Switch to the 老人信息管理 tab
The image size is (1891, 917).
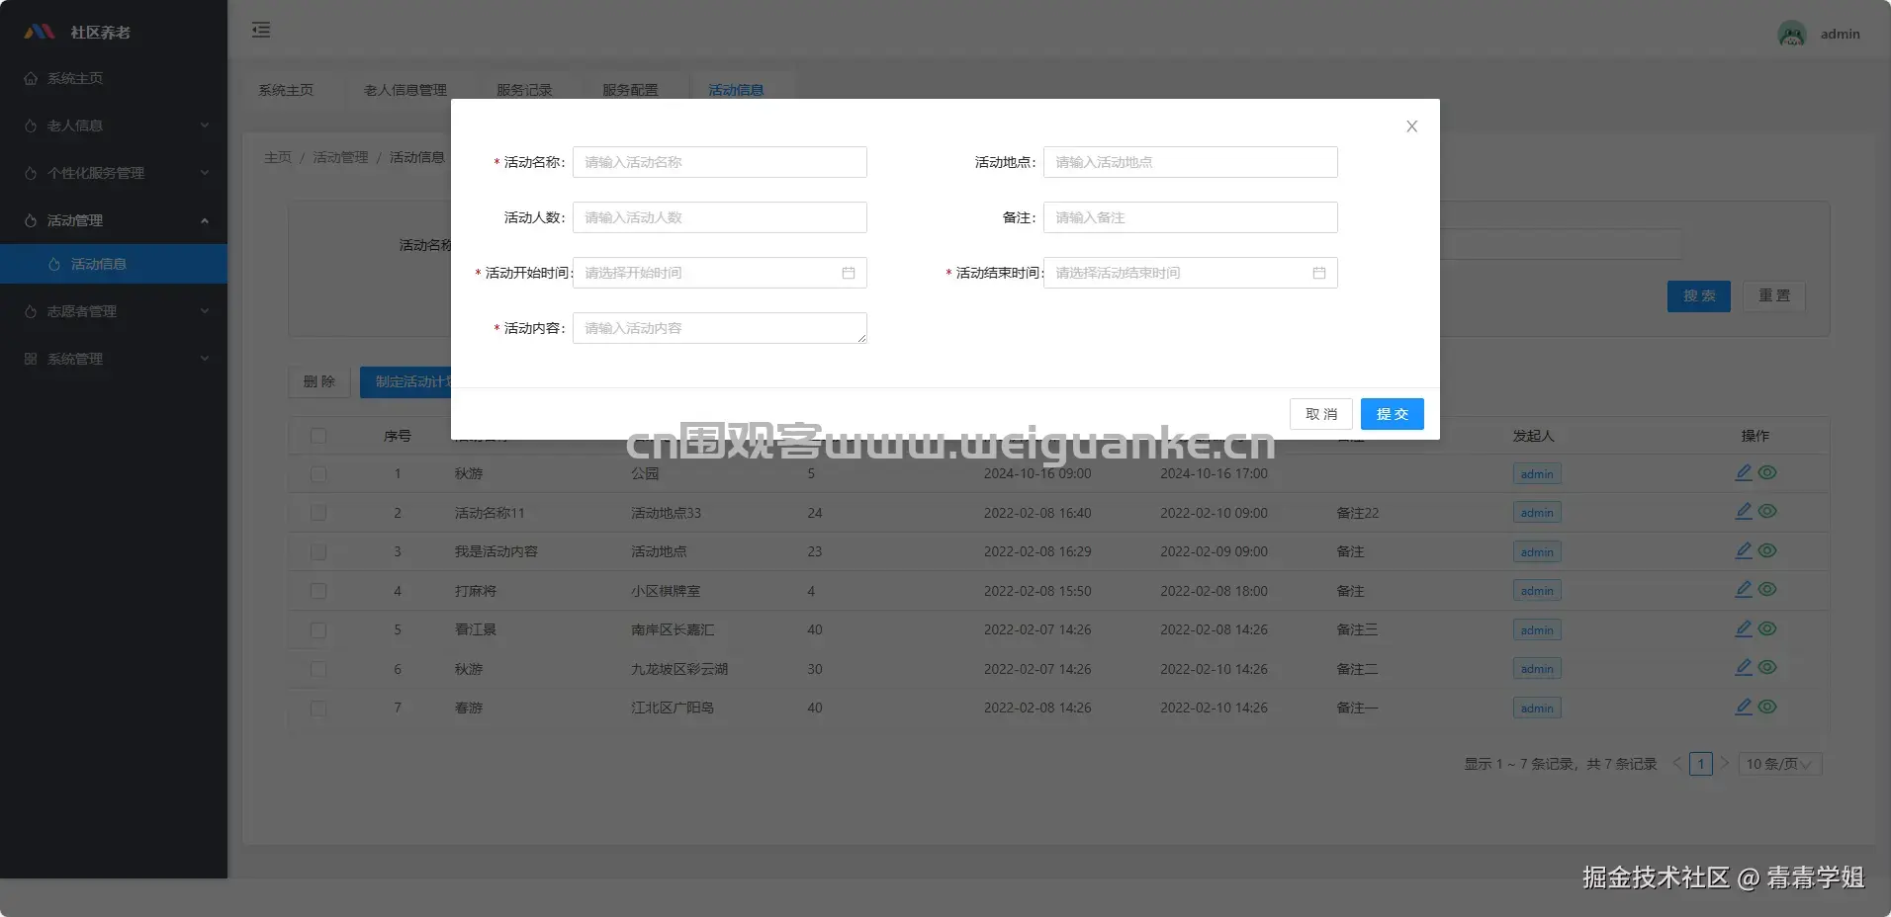(405, 90)
